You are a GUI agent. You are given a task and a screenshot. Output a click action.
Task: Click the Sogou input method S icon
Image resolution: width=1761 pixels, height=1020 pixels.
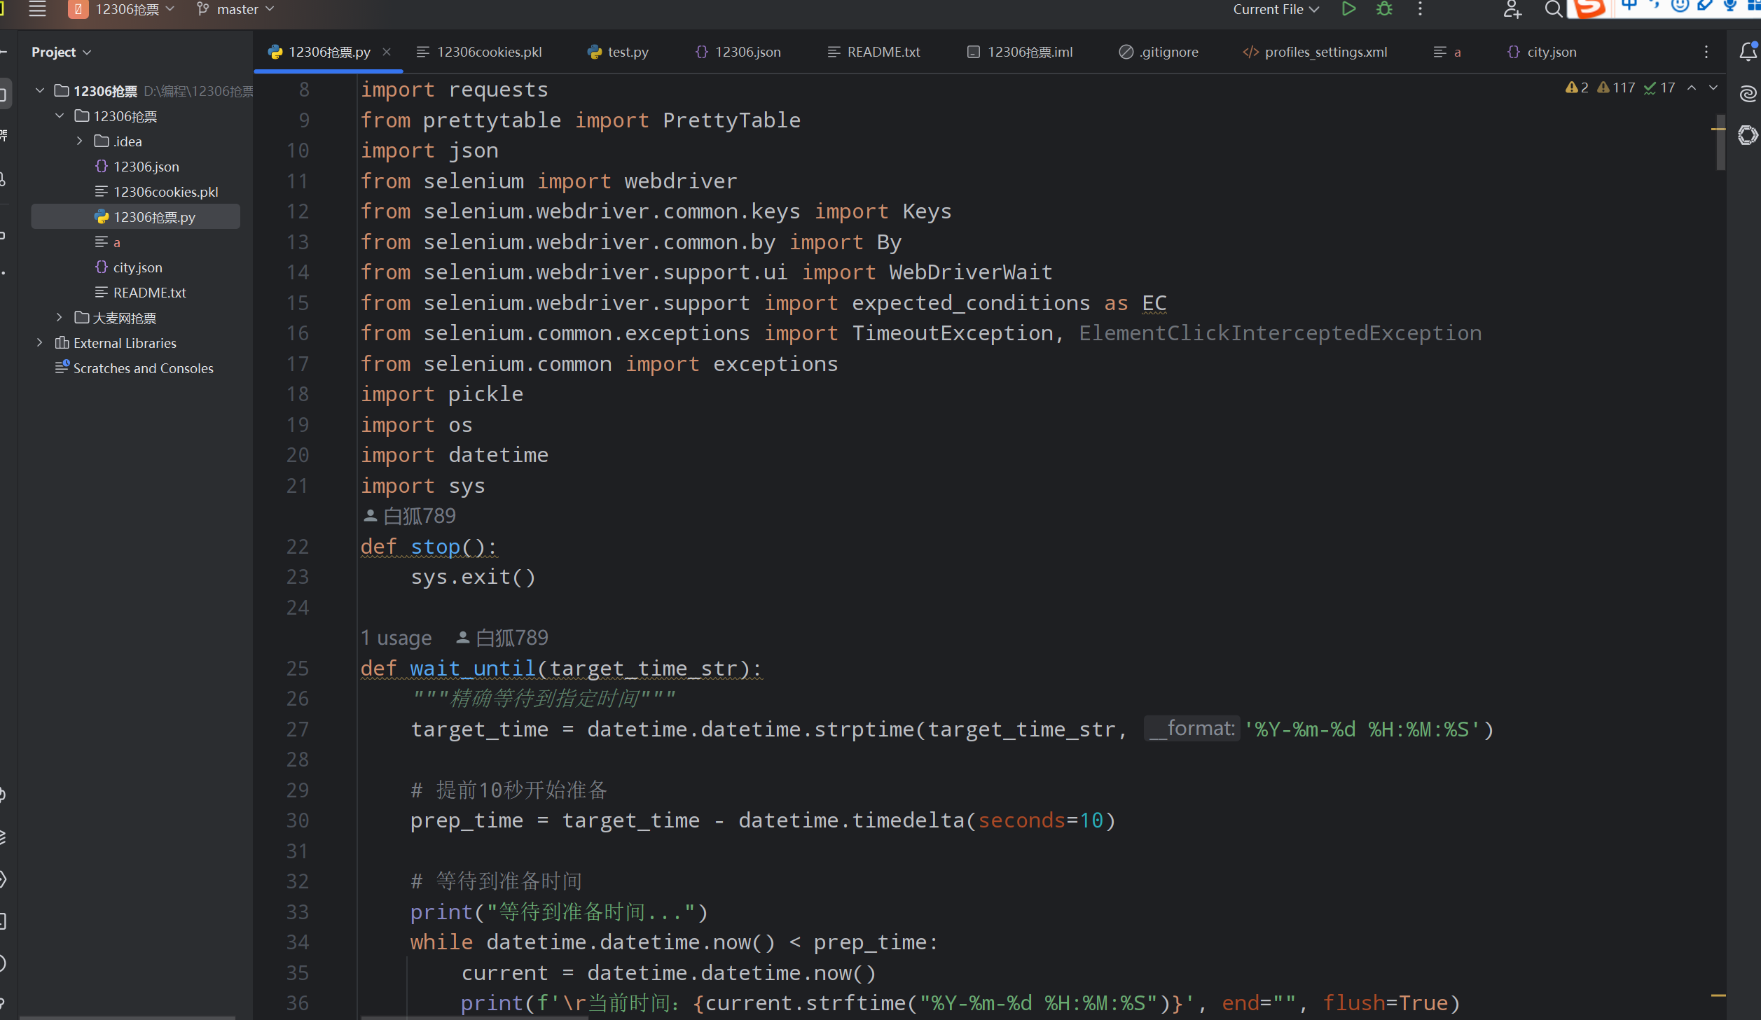[1589, 8]
